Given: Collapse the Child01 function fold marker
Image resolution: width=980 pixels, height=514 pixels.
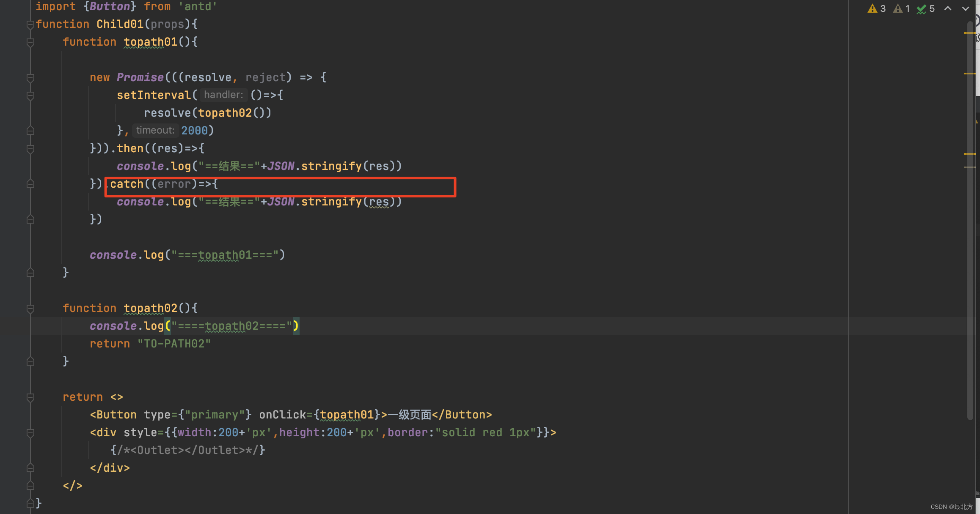Looking at the screenshot, I should point(30,25).
